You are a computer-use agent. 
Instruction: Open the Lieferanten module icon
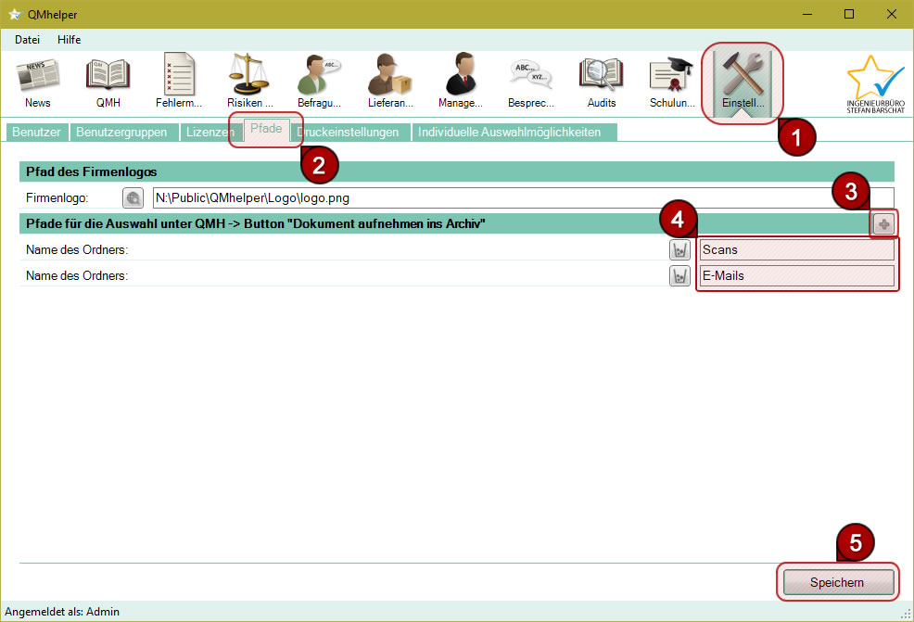(390, 82)
